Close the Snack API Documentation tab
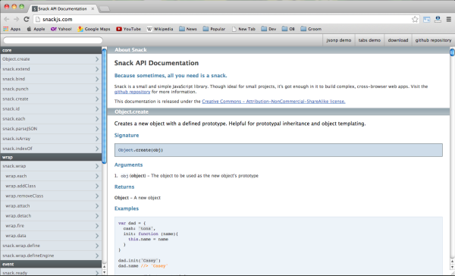 tap(93, 8)
